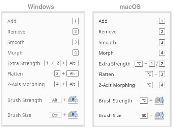Viewport: 173px width, 128px height.
Task: Click the Option key symbol in macOS Z-Axis Morphing row
Action: tap(149, 85)
